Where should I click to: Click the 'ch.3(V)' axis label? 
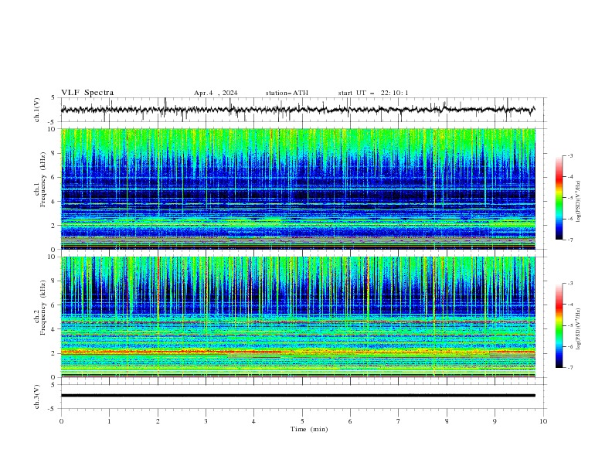pos(37,396)
